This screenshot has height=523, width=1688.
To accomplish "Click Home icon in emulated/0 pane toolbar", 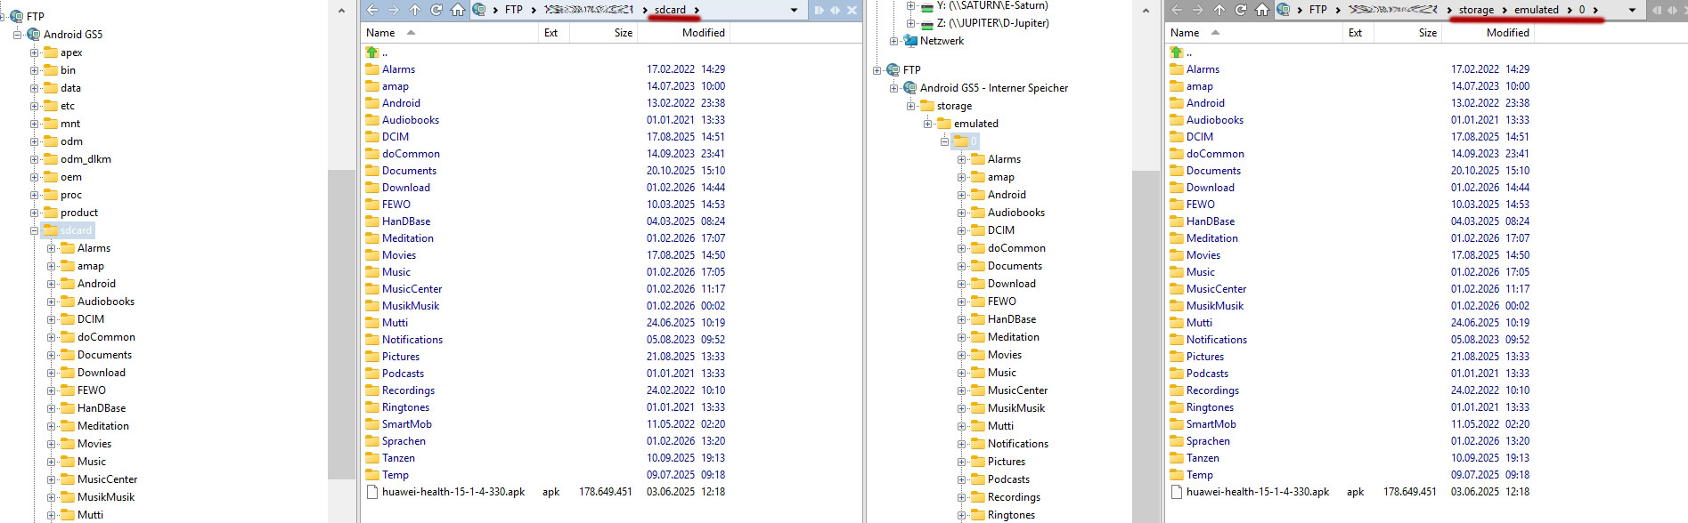I will (x=1261, y=10).
